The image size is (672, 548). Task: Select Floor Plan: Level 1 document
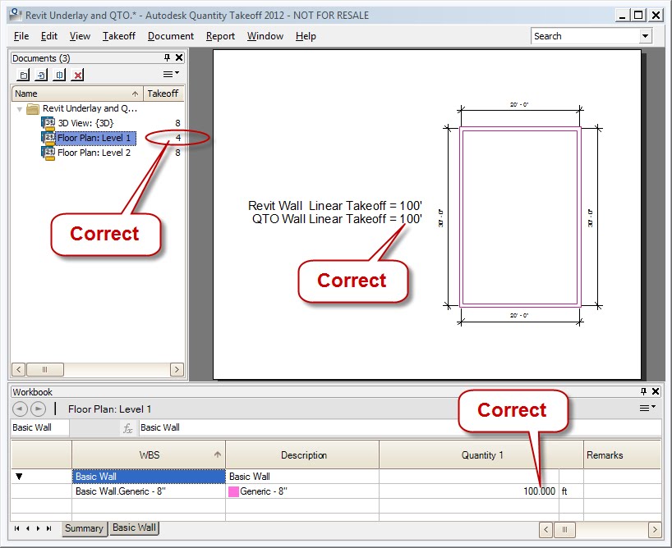coord(96,138)
